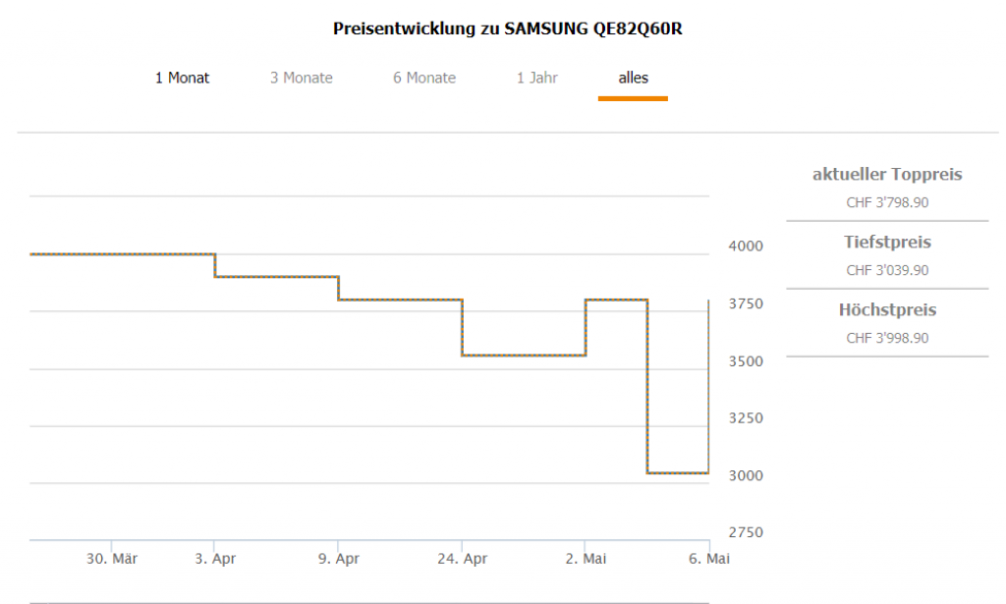Screen dimensions: 1006x604
Task: Click the 3. Apr date on axis
Action: (215, 558)
